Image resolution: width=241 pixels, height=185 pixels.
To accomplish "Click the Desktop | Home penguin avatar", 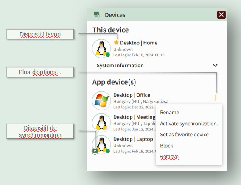I will [101, 48].
